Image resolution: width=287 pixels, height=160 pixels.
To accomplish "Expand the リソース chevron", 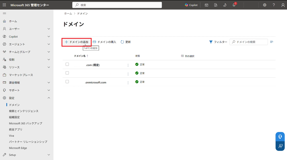I will tap(49, 67).
